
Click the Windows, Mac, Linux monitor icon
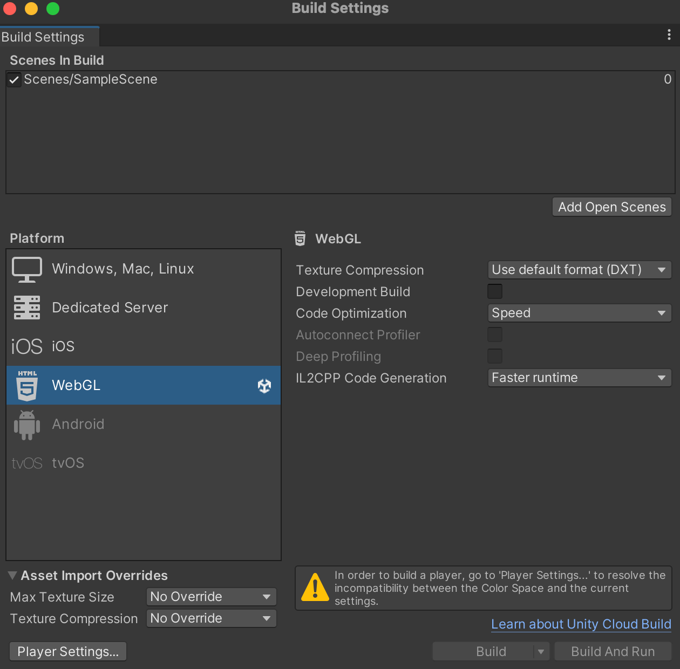tap(27, 269)
